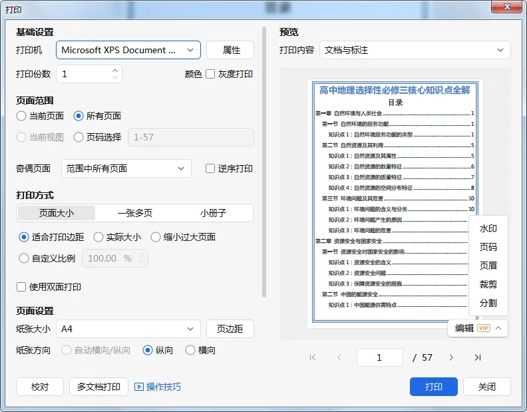Choose 页眉 from edit menu
The width and height of the screenshot is (527, 412).
[x=488, y=266]
